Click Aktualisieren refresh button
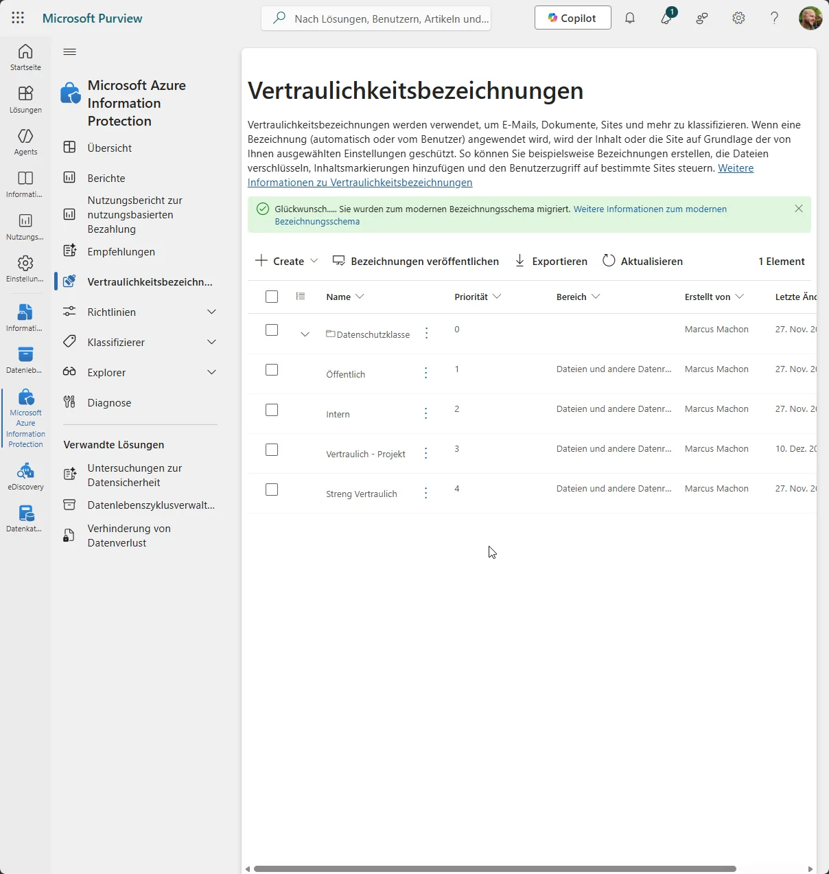This screenshot has height=874, width=829. 642,261
